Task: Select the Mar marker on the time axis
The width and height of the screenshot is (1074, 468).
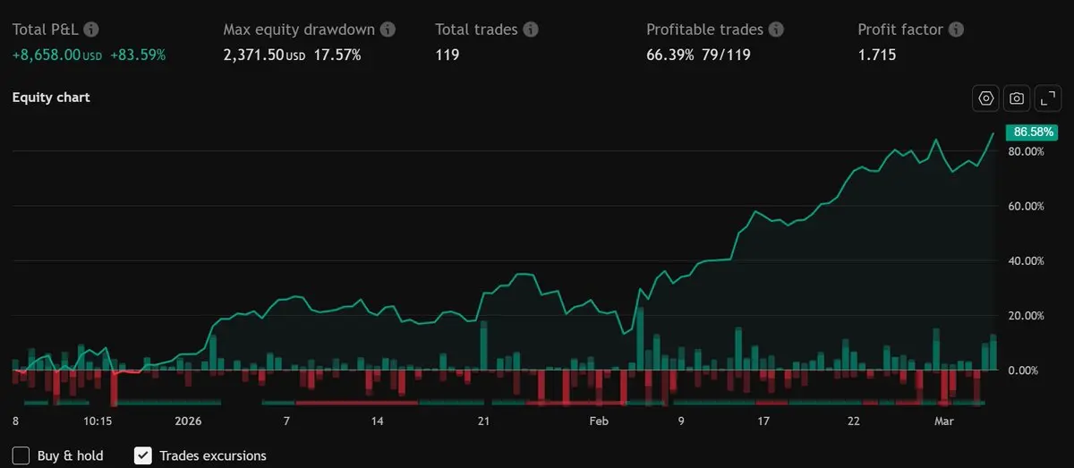Action: pos(946,421)
